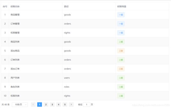The width and height of the screenshot is (171, 108).
Task: Click sequence number 10 cell
Action: coord(5,96)
